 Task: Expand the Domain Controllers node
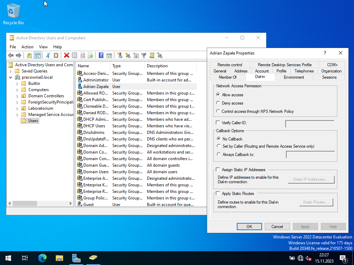click(17, 96)
